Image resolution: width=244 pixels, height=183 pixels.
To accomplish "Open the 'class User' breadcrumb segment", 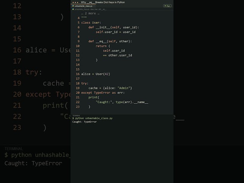I will (x=94, y=9).
